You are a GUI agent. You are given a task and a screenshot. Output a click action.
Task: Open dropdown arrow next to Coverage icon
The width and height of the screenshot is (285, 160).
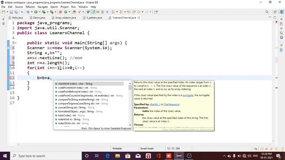click(x=48, y=12)
